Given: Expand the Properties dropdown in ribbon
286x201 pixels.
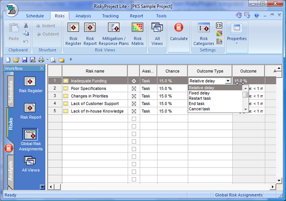Looking at the screenshot, I should (237, 43).
